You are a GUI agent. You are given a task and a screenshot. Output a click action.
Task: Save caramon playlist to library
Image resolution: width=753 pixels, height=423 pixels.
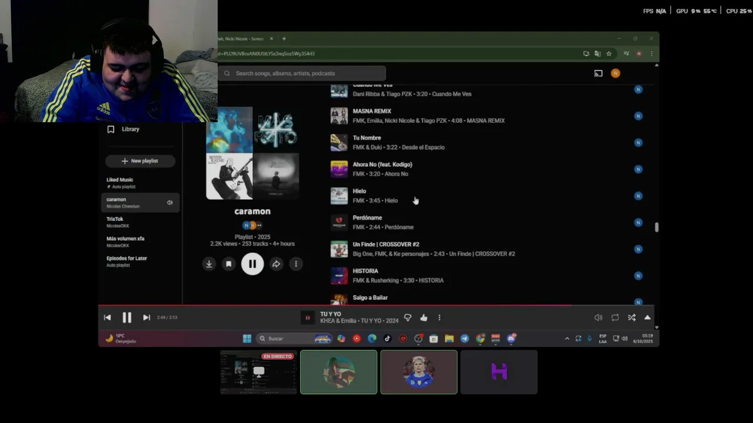pos(229,264)
